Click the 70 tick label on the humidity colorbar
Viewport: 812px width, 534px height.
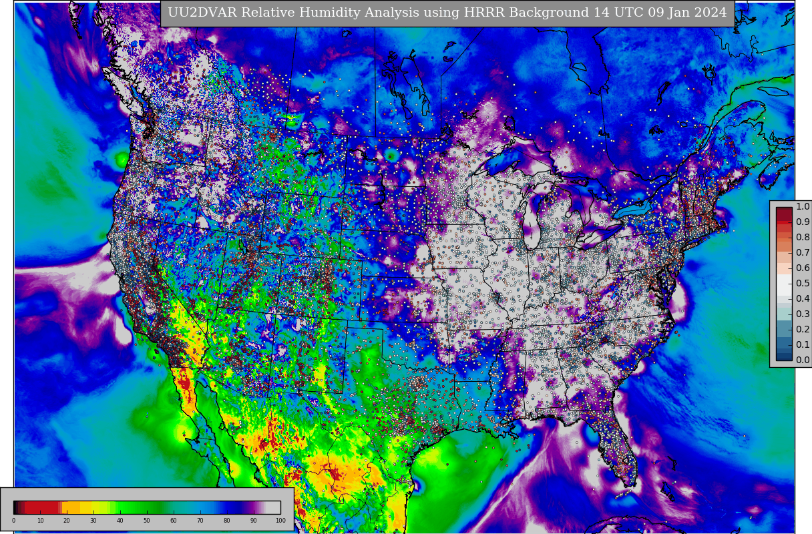[x=200, y=520]
